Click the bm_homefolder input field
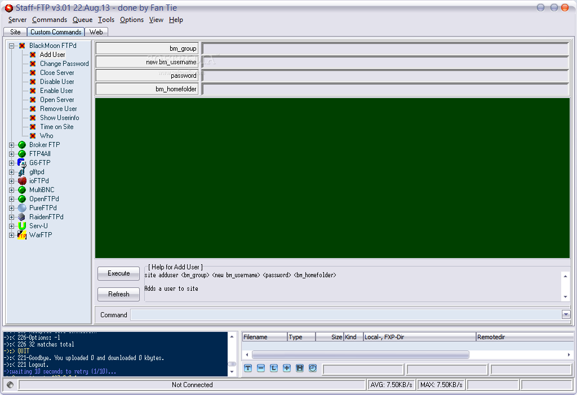 pos(385,89)
